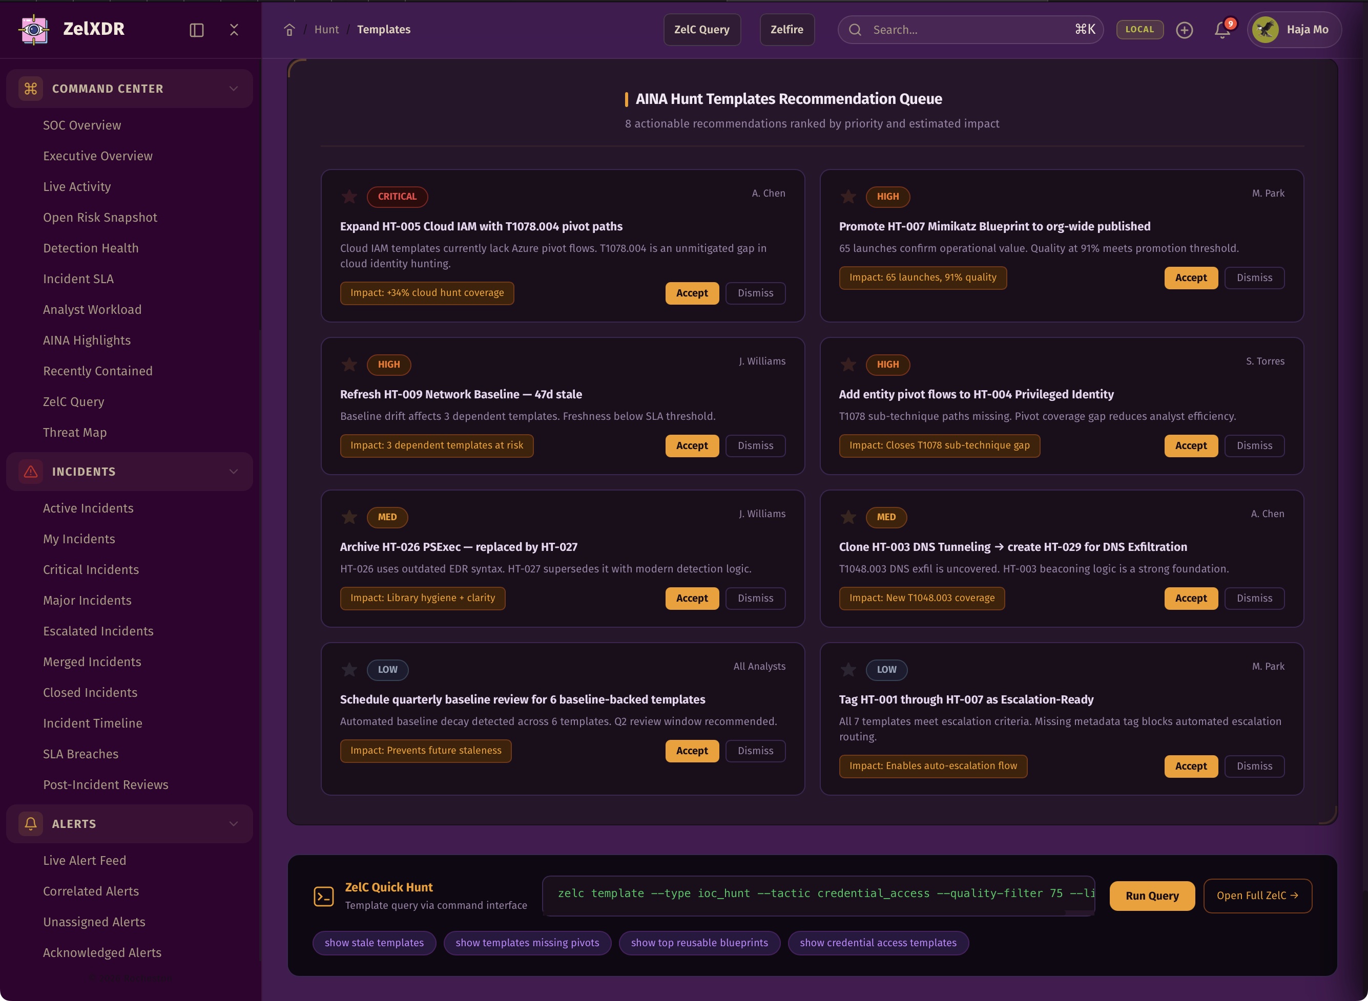
Task: Star the Archive HT-026 PSExec recommendation
Action: tap(349, 517)
